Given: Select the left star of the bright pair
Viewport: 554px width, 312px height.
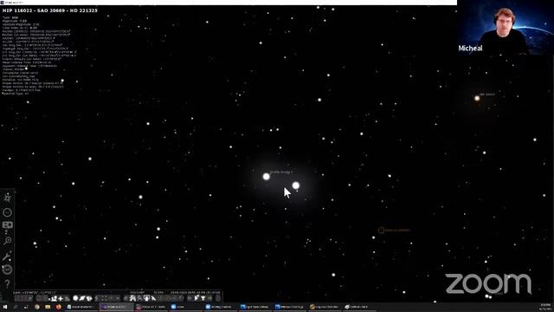Looking at the screenshot, I should coord(267,177).
